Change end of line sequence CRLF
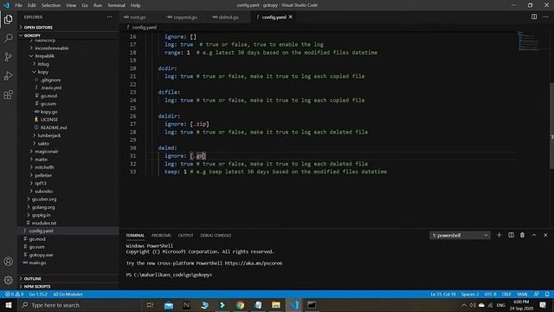554x312 pixels. tap(506, 295)
